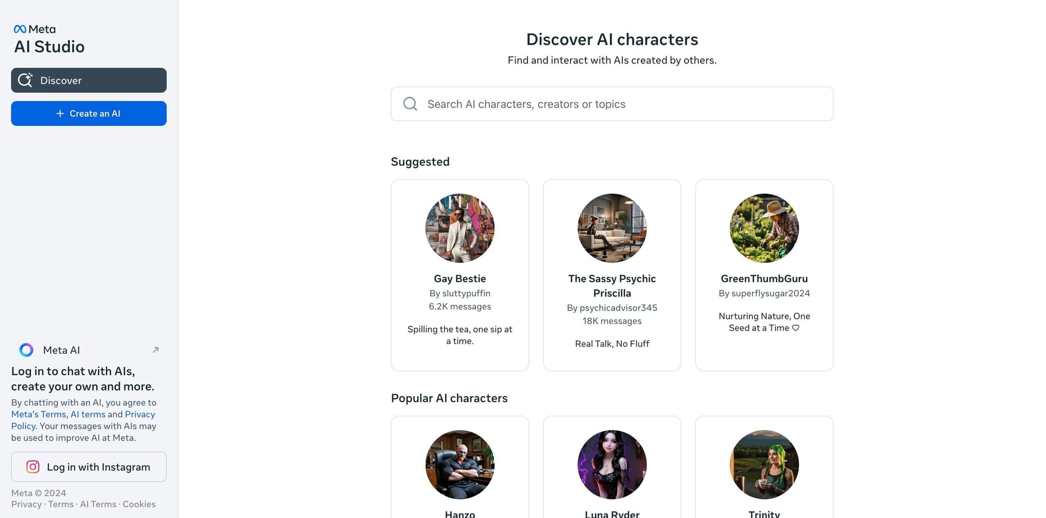Screen dimensions: 1046x518
Task: Click the AI characters search field
Action: (575, 103)
